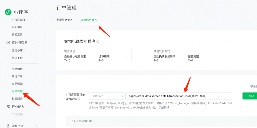The width and height of the screenshot is (257, 128).
Task: Expand the 小程序码 submenu arrow
Action: point(37,126)
